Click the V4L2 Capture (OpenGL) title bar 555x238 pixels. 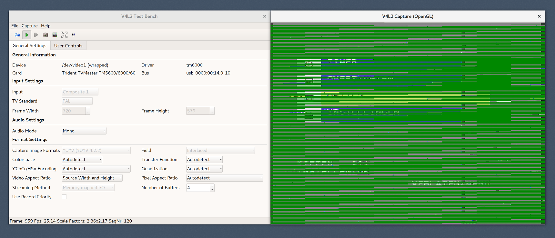click(408, 16)
